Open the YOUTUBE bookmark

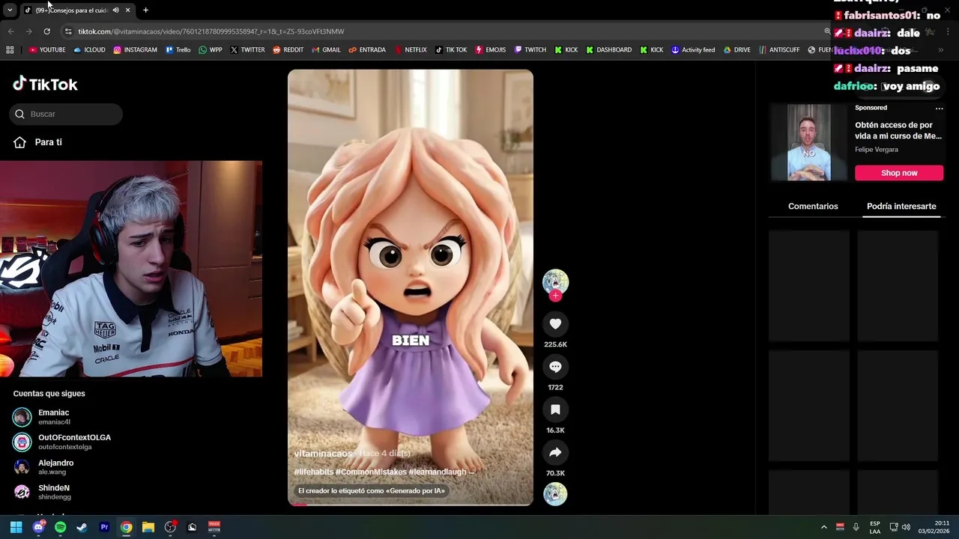pyautogui.click(x=47, y=50)
